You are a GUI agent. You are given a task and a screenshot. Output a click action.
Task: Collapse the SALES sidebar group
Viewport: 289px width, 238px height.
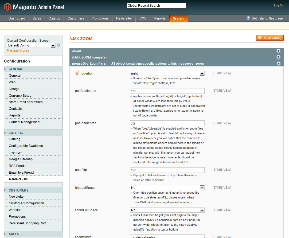click(x=33, y=234)
